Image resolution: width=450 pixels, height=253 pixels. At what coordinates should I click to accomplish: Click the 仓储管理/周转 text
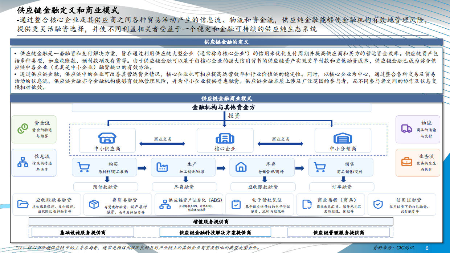(x=271, y=172)
